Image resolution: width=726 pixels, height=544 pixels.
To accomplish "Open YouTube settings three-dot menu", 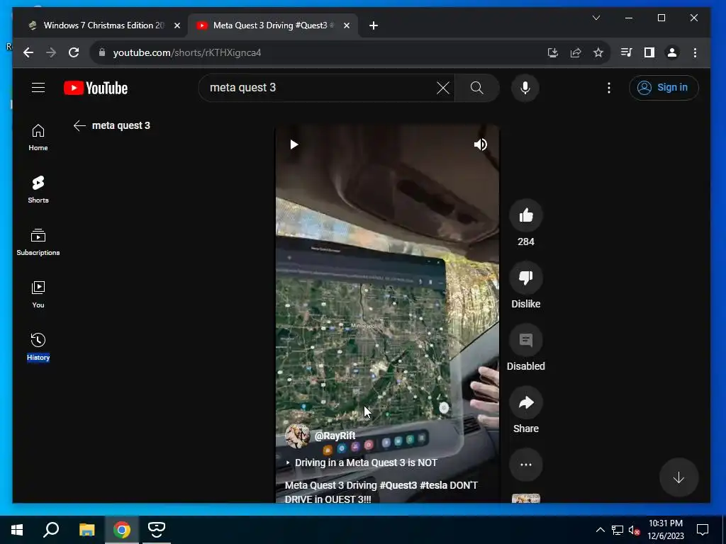I will pos(609,87).
